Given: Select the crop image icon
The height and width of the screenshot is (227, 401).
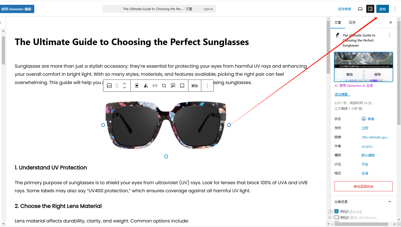Looking at the screenshot, I should (x=164, y=86).
